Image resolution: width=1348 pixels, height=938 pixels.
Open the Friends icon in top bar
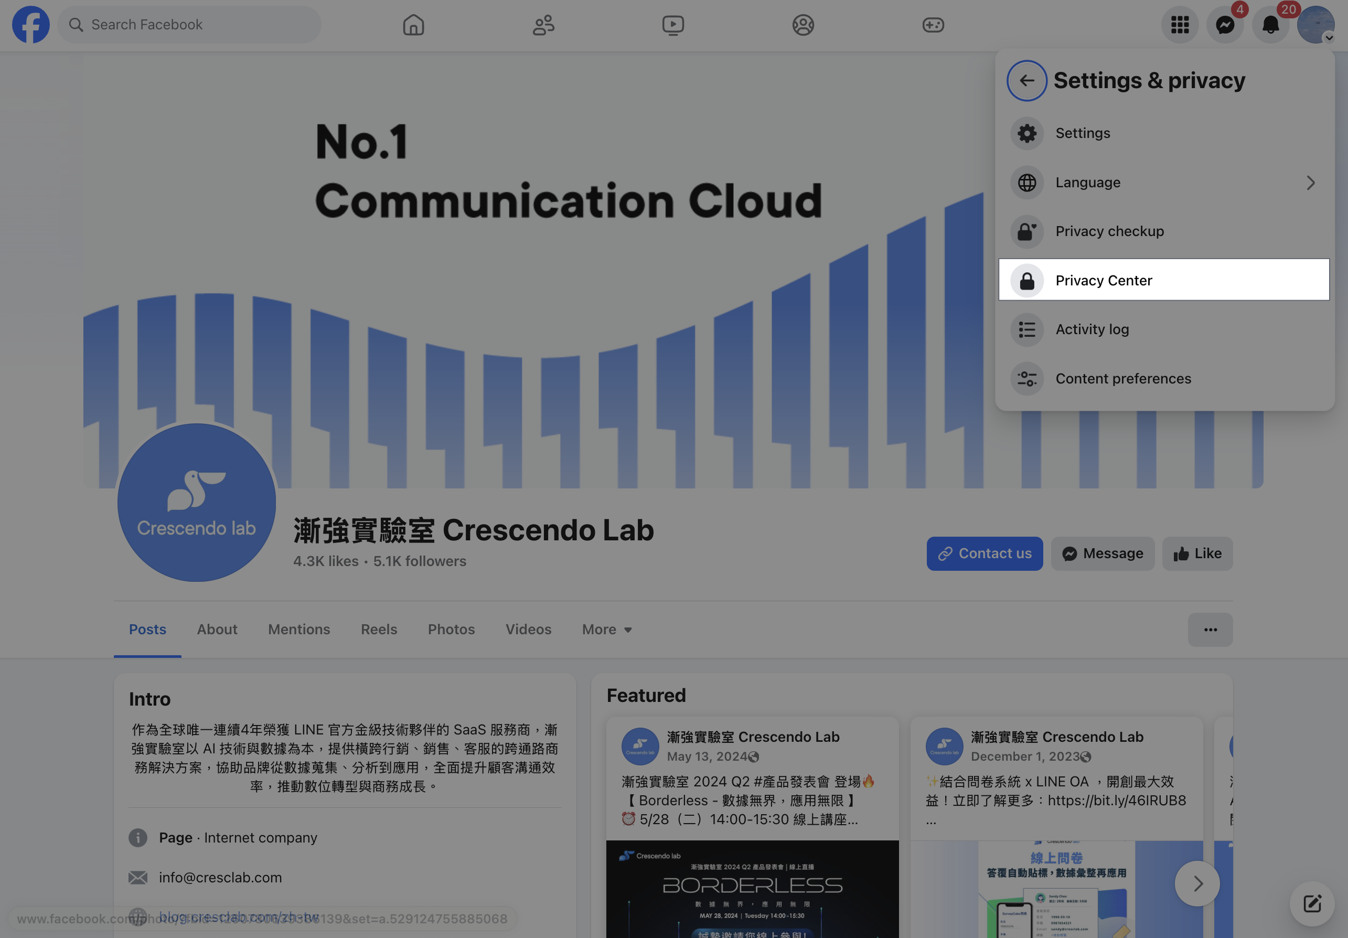coord(544,25)
